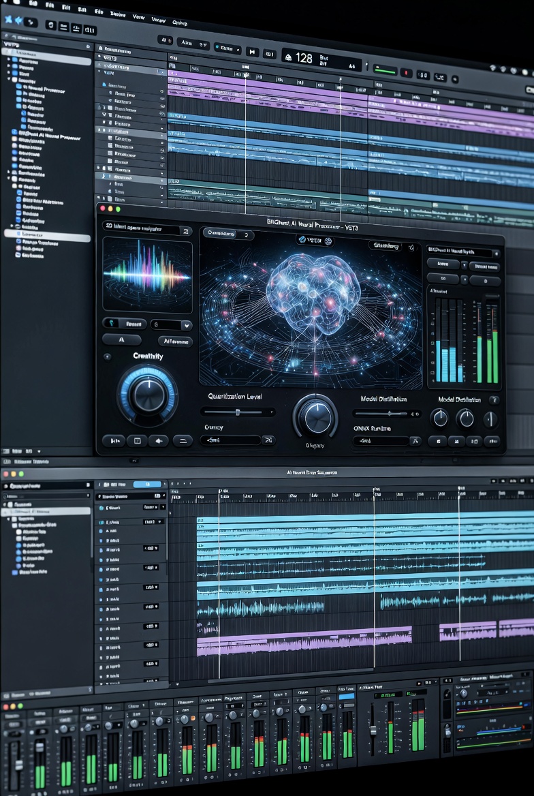Open the dropdown beside the ONNX Runtime field
The height and width of the screenshot is (796, 534).
tap(415, 442)
